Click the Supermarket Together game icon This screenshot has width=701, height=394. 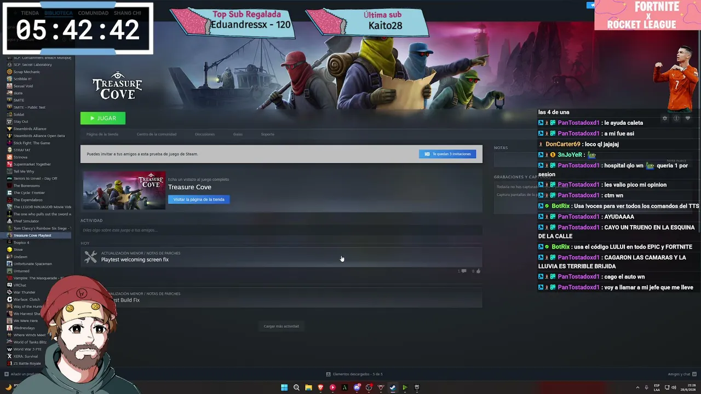click(x=9, y=164)
